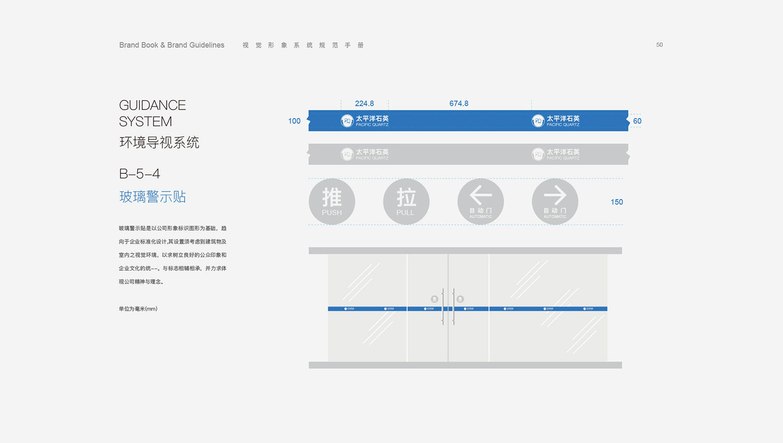Screen dimensions: 783x443
Task: Click the 60 dimension label
Action: pos(637,121)
